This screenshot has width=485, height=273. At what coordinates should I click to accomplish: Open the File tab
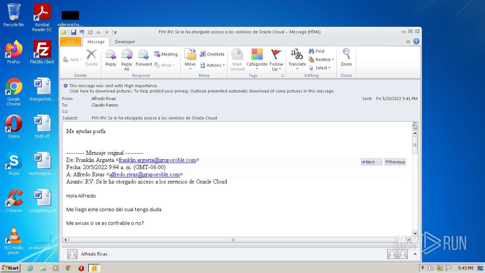(x=70, y=42)
